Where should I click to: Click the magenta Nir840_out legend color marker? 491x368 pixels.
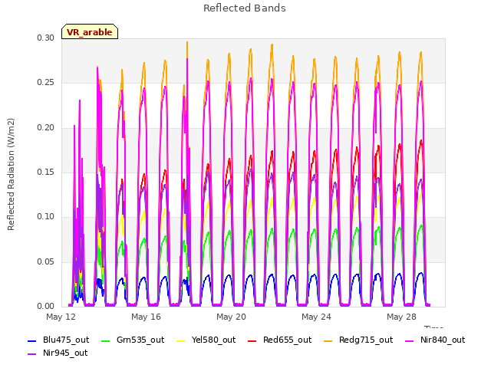[410, 340]
